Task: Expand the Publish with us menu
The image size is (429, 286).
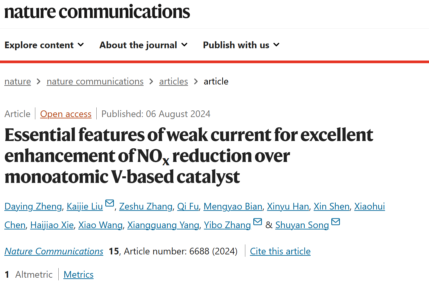Action: 241,45
